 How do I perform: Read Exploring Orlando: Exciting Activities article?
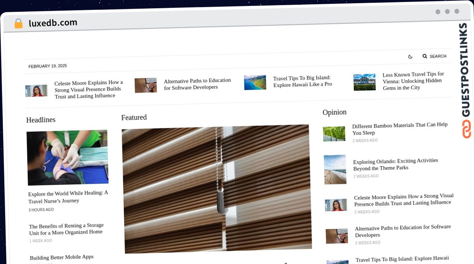pyautogui.click(x=395, y=164)
